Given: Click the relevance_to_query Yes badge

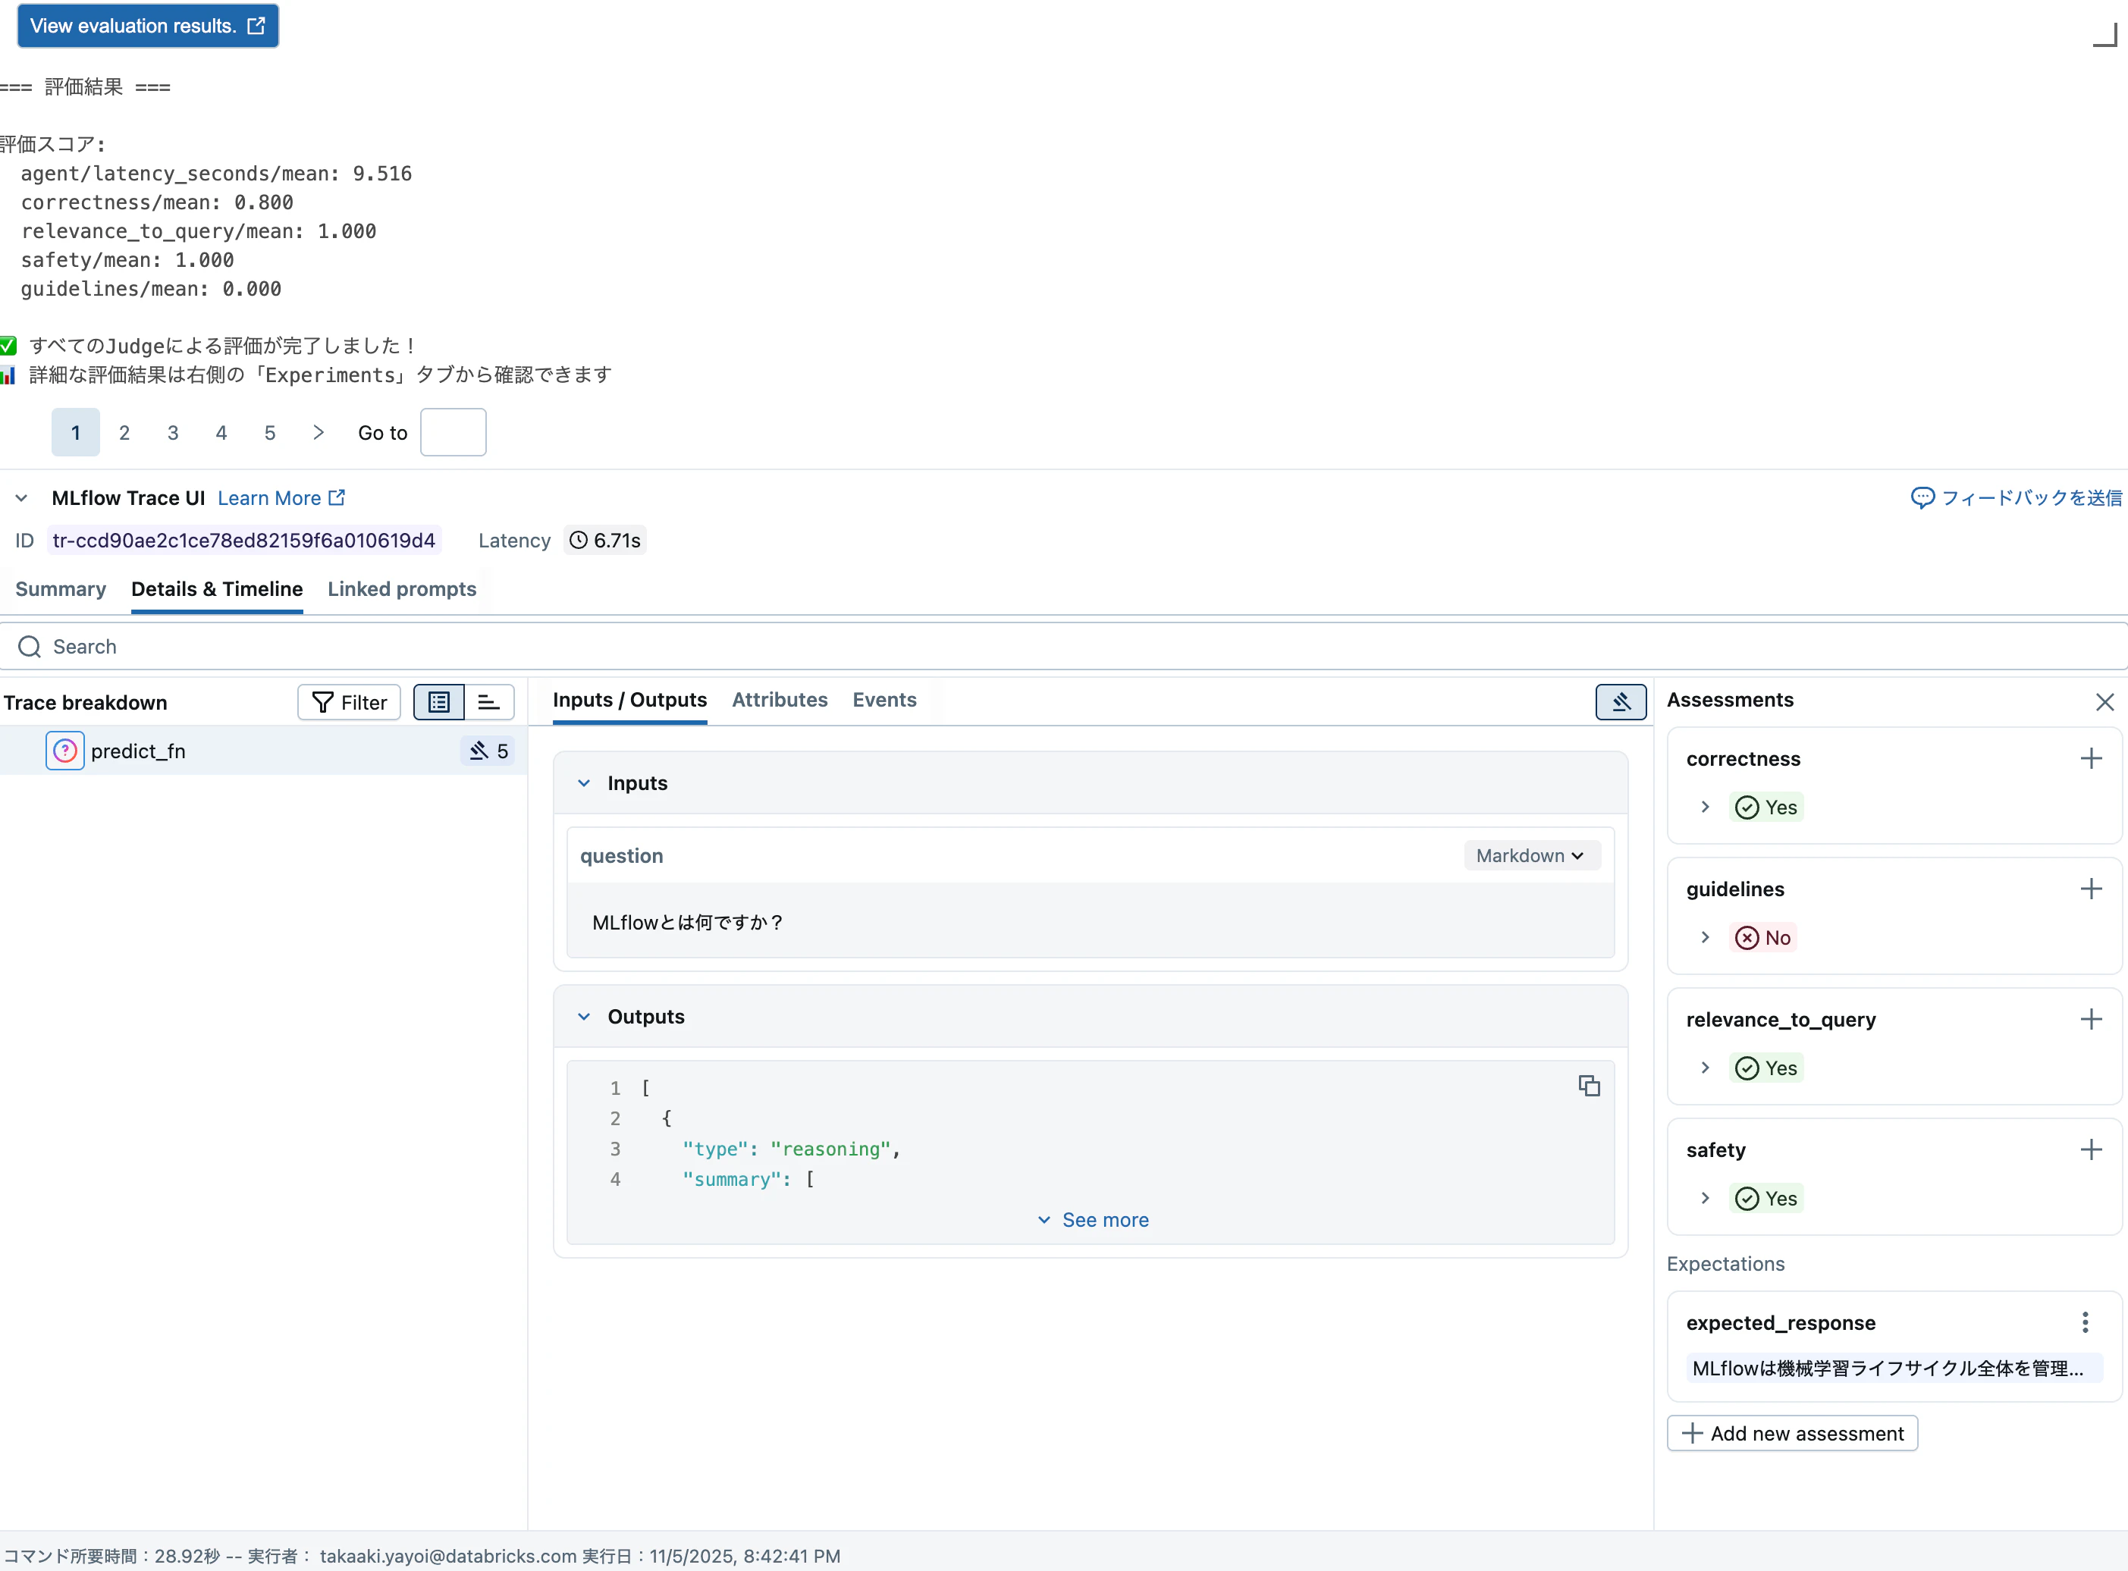Looking at the screenshot, I should coord(1766,1068).
